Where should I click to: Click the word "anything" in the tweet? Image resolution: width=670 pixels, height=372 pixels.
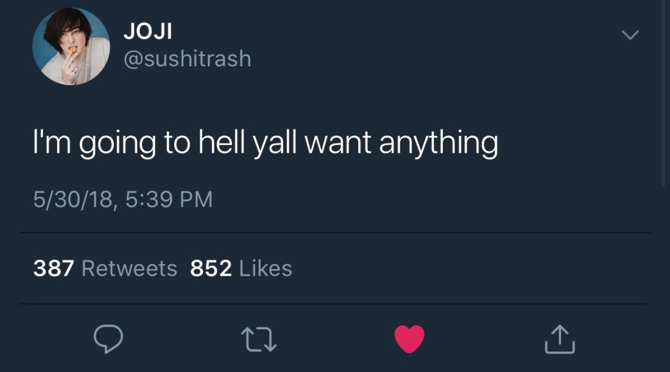(x=439, y=144)
